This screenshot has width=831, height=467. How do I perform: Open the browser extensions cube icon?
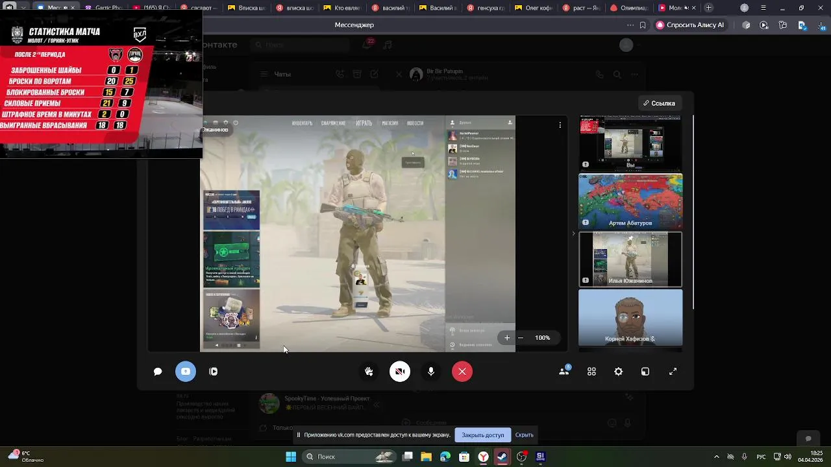click(x=746, y=25)
